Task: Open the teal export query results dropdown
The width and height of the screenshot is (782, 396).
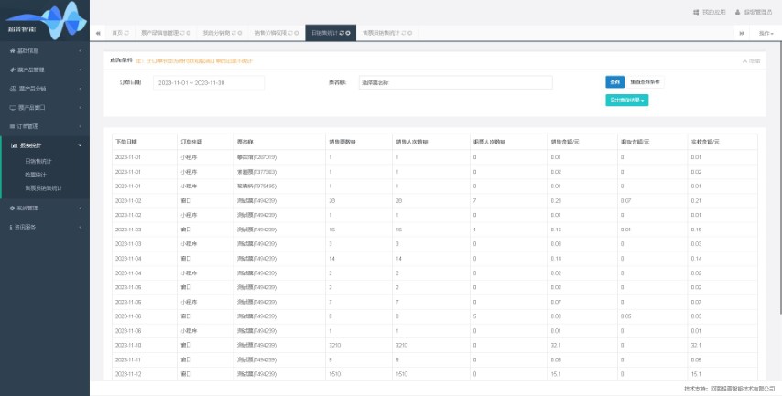Action: click(x=627, y=100)
